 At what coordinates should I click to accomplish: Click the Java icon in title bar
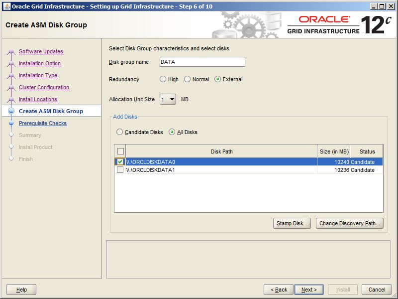[x=7, y=6]
